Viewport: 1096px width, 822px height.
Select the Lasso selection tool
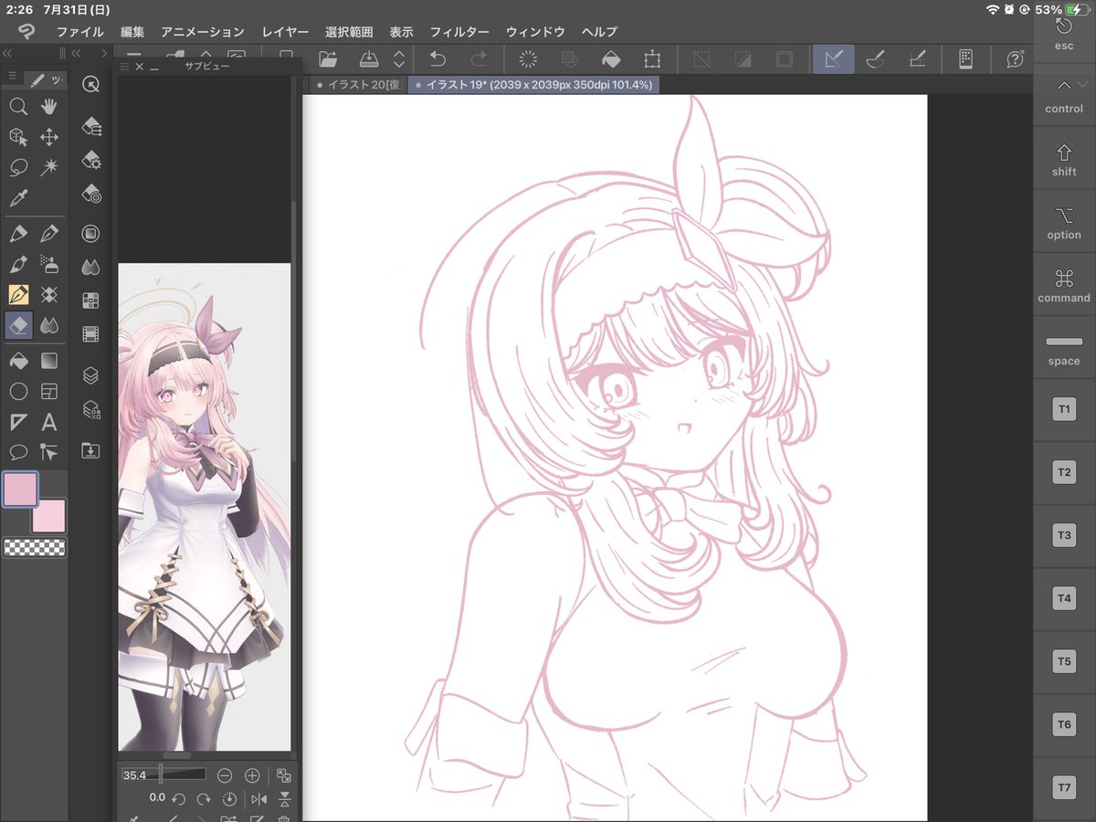18,167
